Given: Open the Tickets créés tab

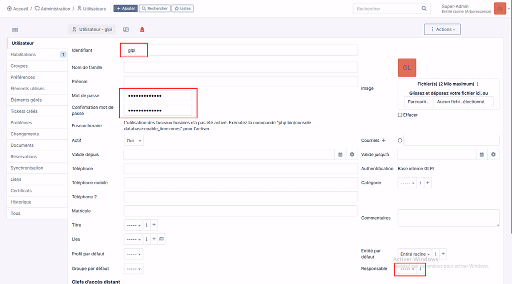Looking at the screenshot, I should (24, 111).
